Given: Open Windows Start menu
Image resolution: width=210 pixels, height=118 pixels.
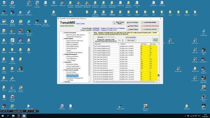Looking at the screenshot, I should point(3,116).
